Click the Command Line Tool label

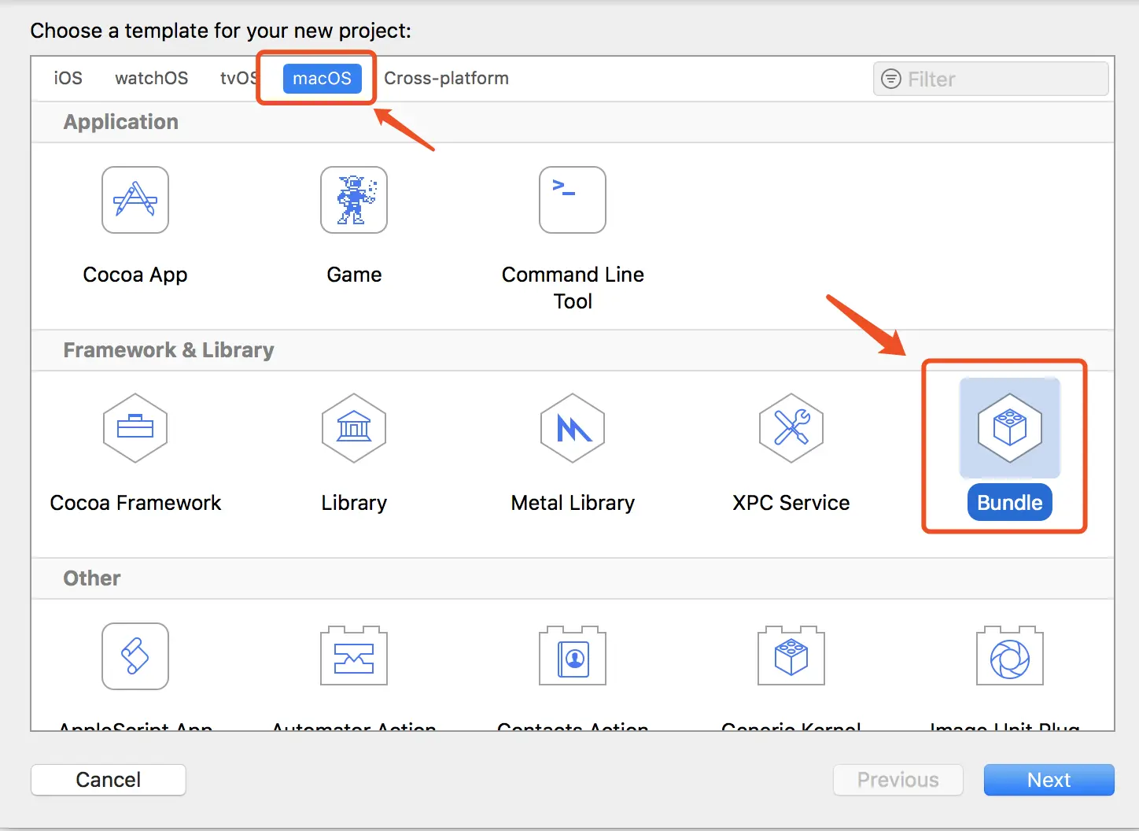tap(573, 288)
